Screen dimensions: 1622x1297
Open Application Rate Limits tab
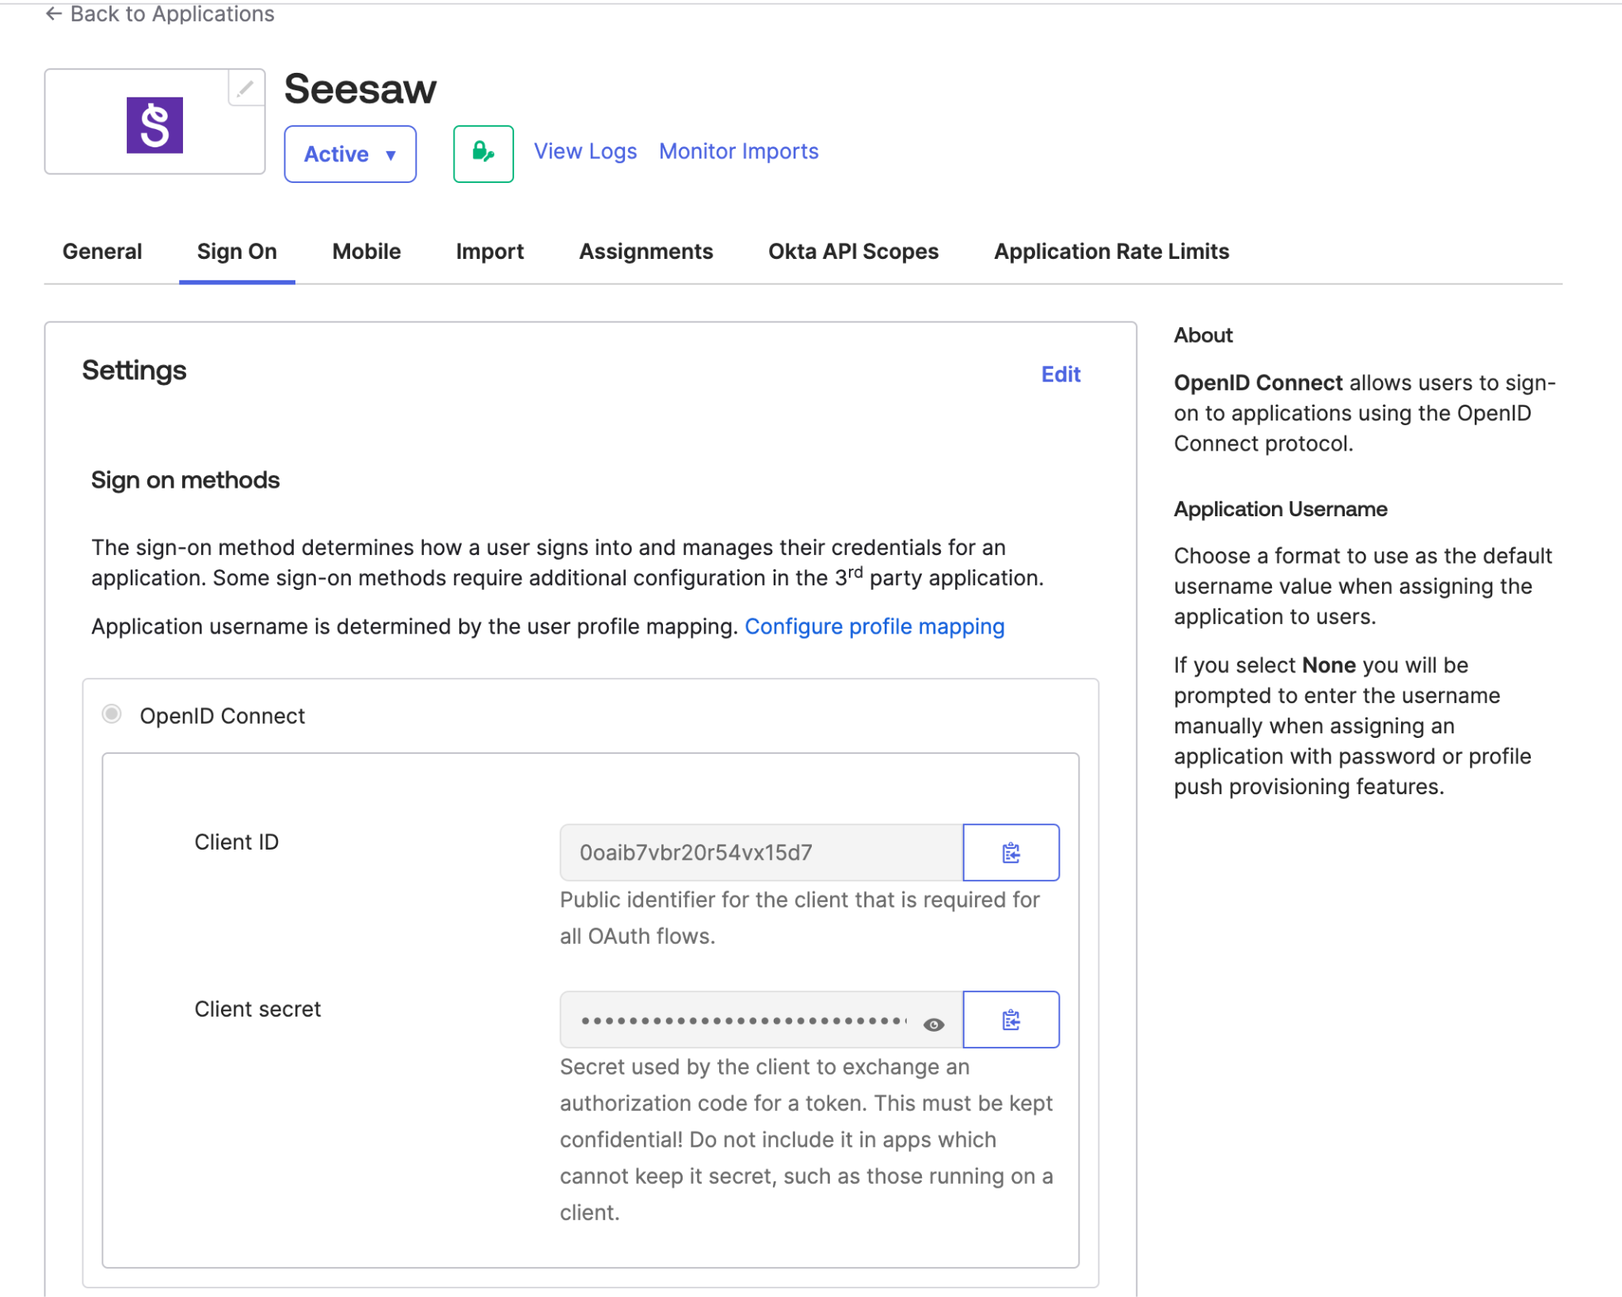[1111, 251]
